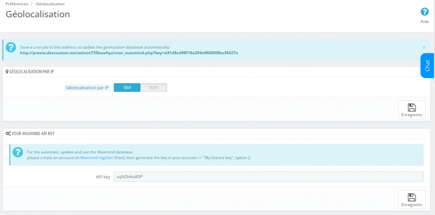Click Géolocalisation in the breadcrumb

[50, 4]
